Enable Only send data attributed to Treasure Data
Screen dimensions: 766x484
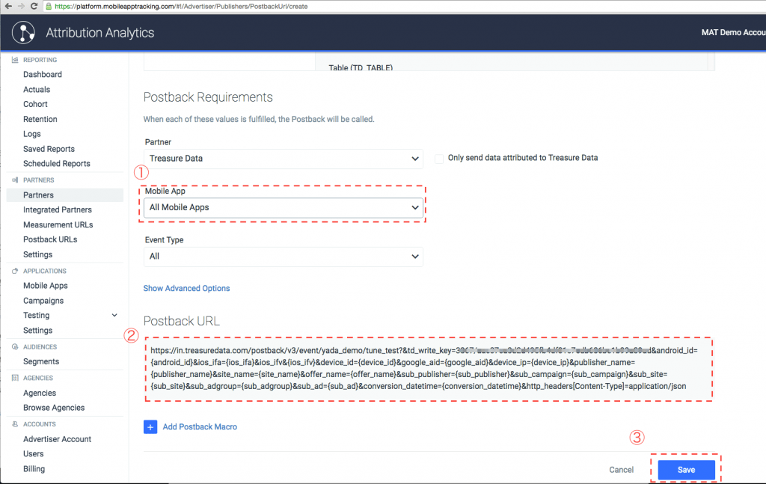(x=439, y=159)
